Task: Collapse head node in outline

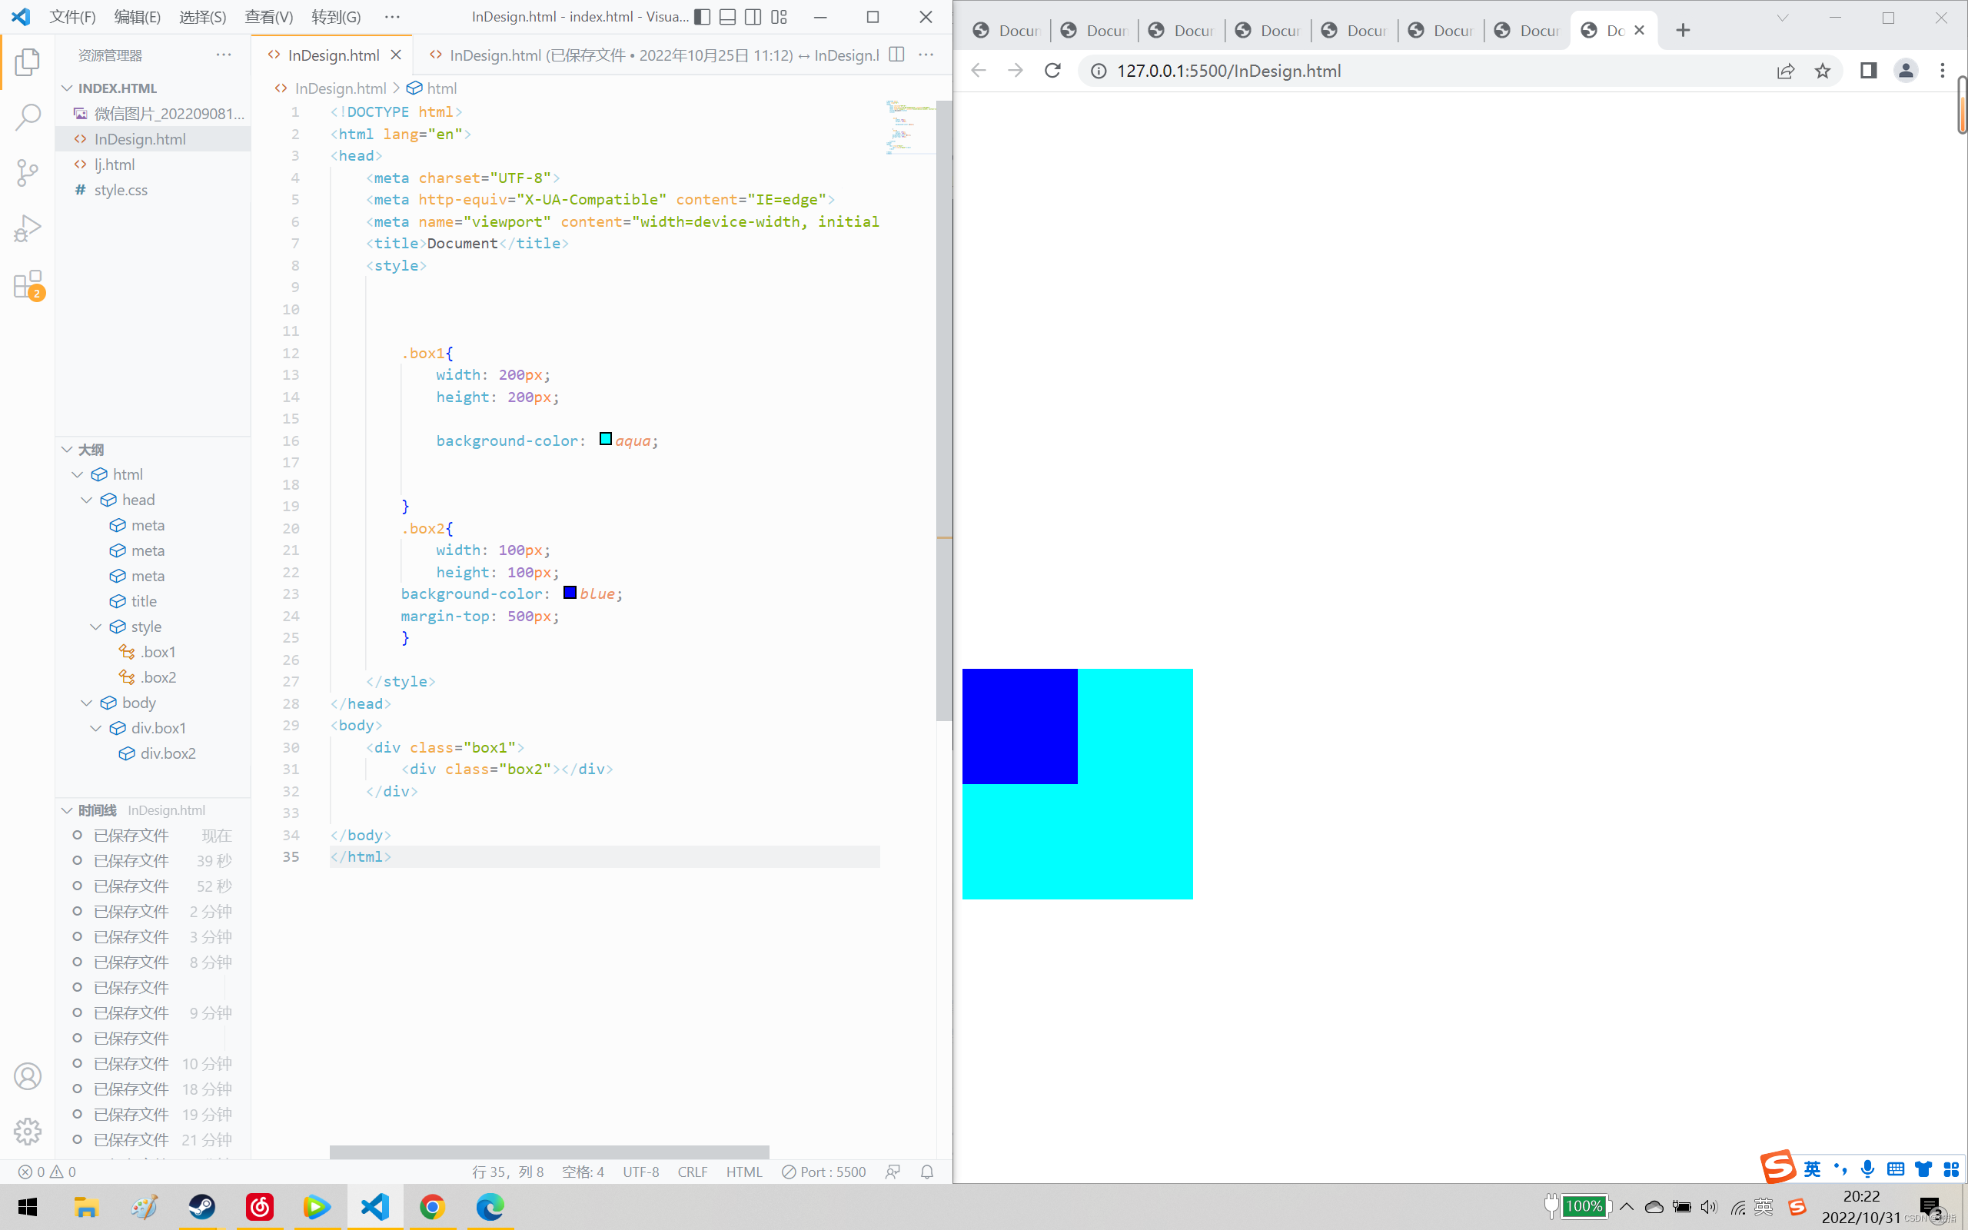Action: [86, 500]
